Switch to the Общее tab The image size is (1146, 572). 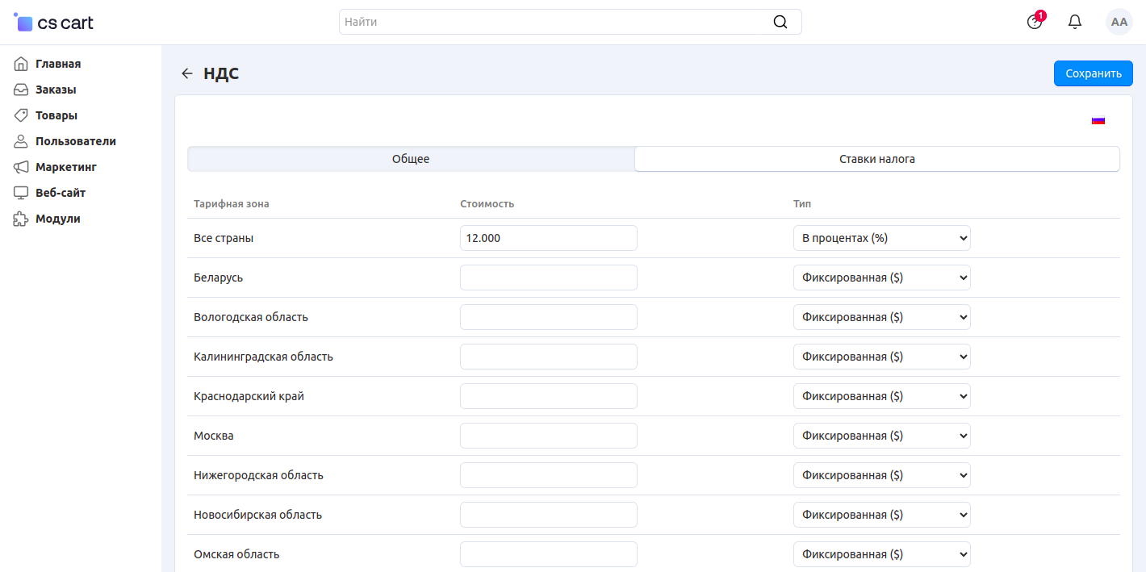(x=411, y=159)
